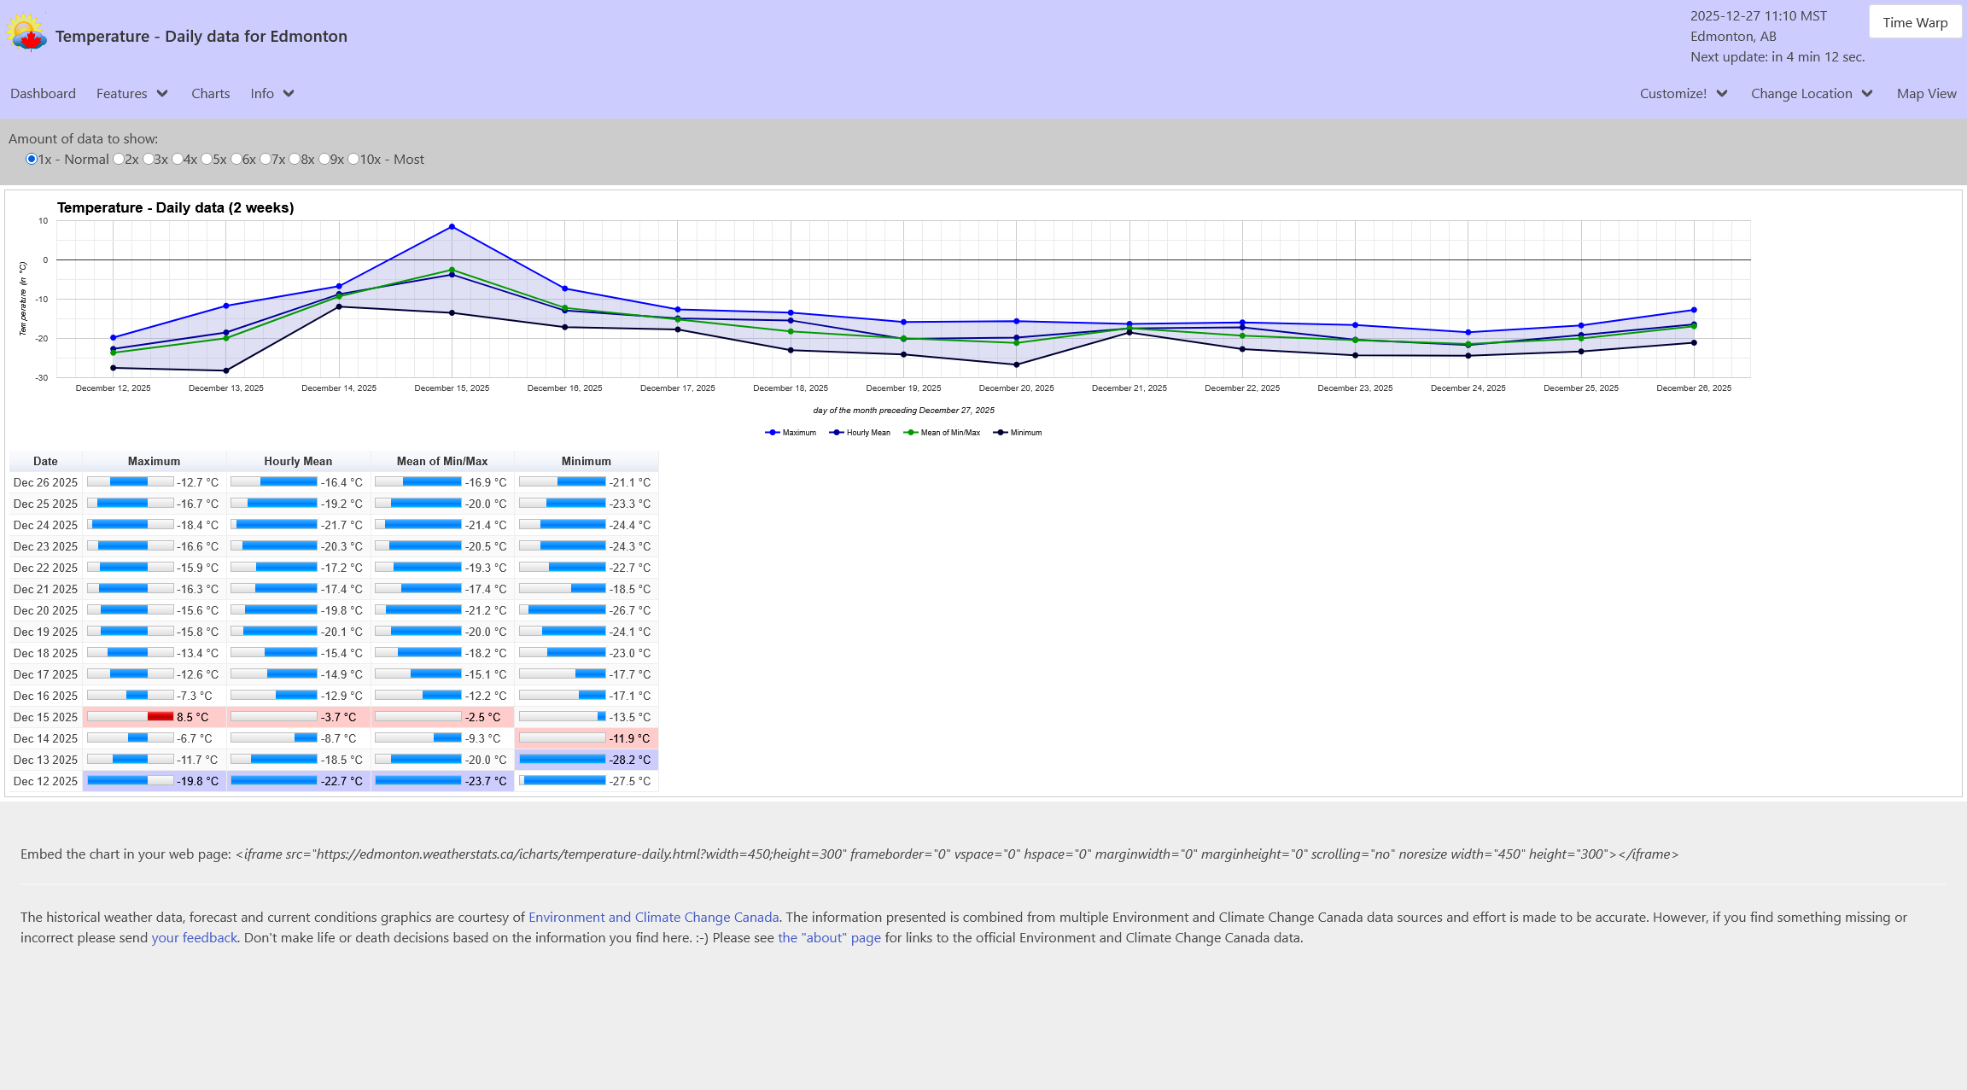Open the Features menu

pyautogui.click(x=122, y=94)
